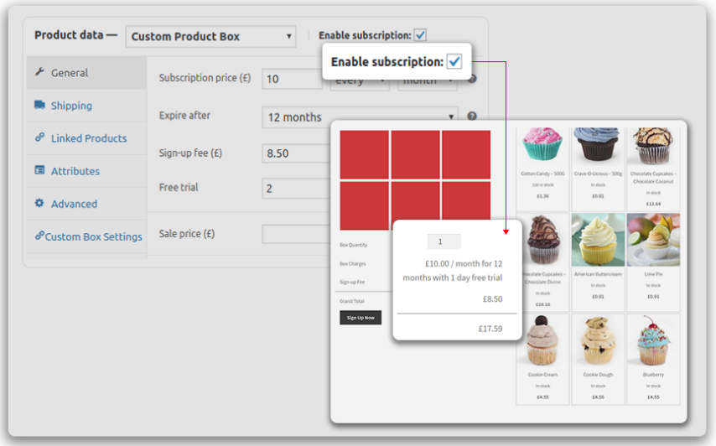Click the list icon beside Attributes
Screen dimensions: 716x446
point(39,170)
